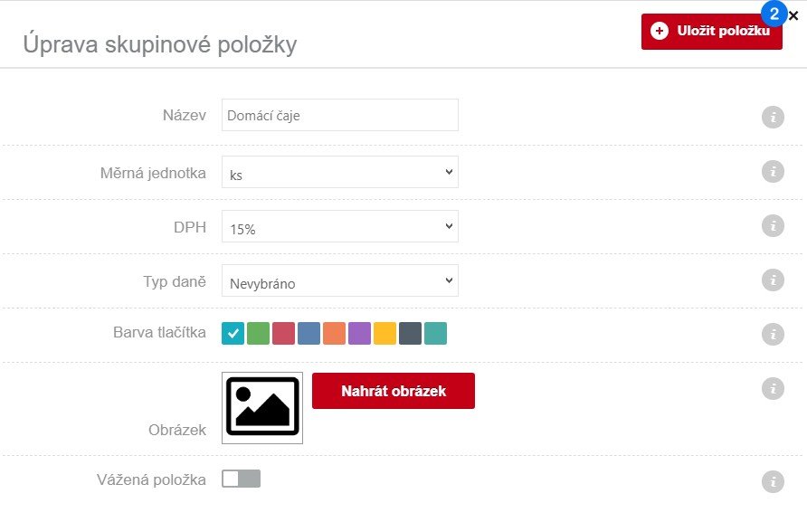Viewport: 807px width, 522px height.
Task: Click the info icon beside Měrná jednotka
Action: click(x=773, y=172)
